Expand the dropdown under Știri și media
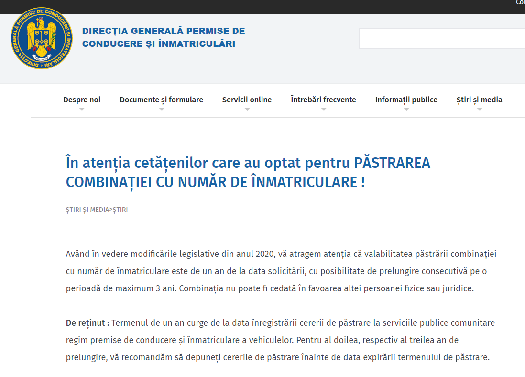This screenshot has width=525, height=377. (479, 109)
